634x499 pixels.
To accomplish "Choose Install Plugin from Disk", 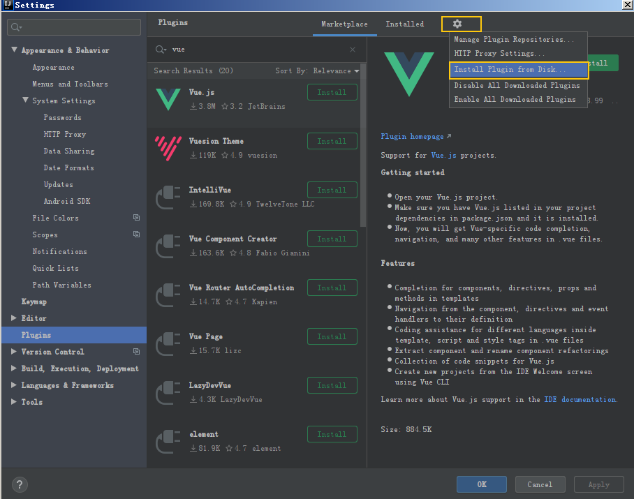I will (518, 70).
